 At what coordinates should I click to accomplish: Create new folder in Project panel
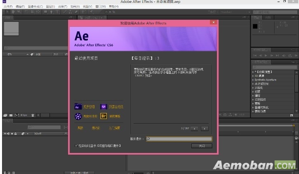point(11,115)
